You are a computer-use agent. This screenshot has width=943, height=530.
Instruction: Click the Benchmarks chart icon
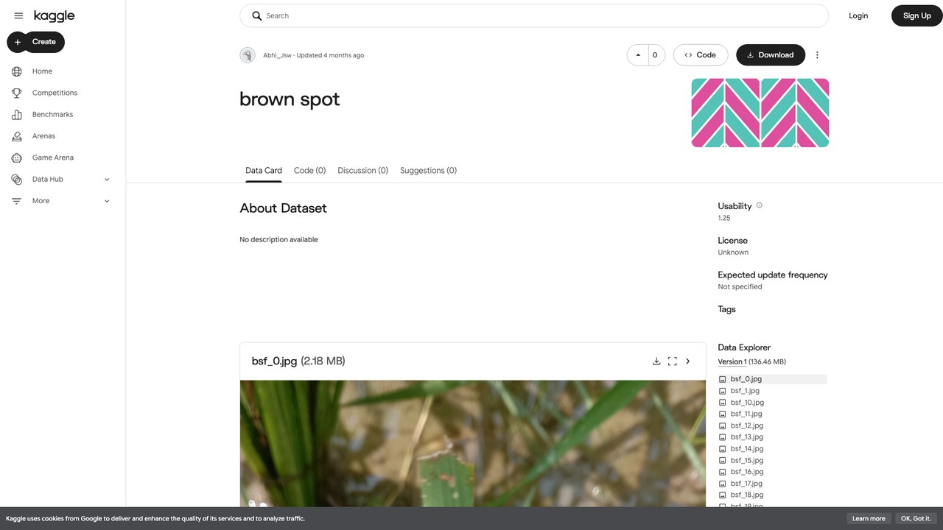point(17,114)
